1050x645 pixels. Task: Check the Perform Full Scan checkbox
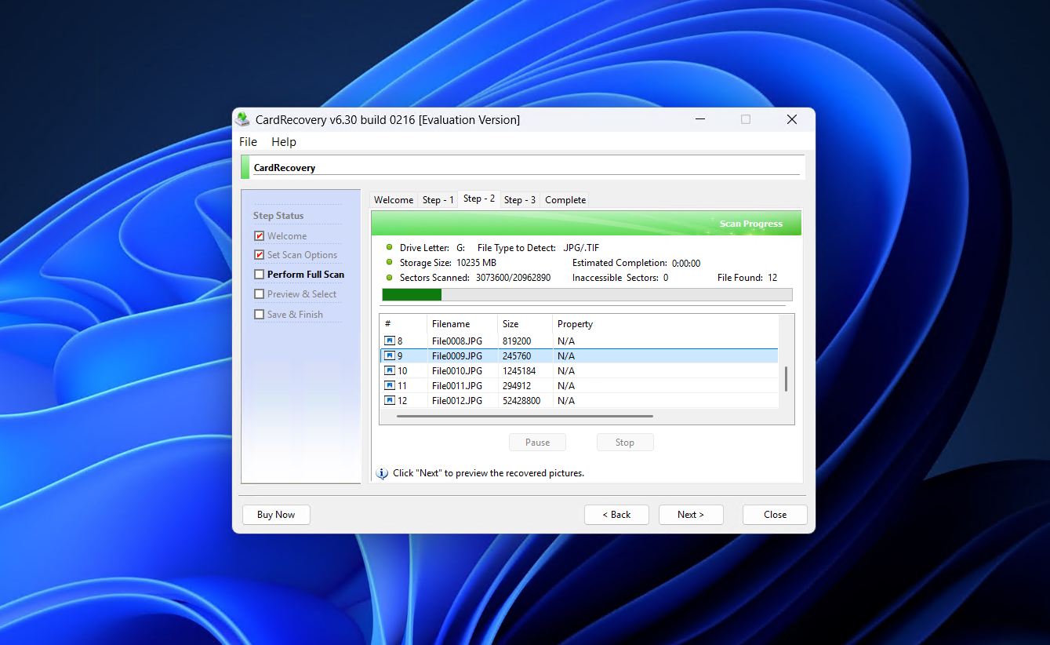point(259,274)
